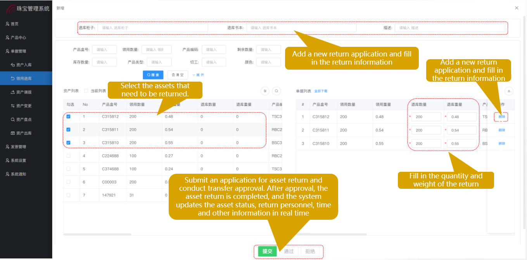Enable the 当前列表 checkbox
527x260 pixels.
click(x=86, y=91)
